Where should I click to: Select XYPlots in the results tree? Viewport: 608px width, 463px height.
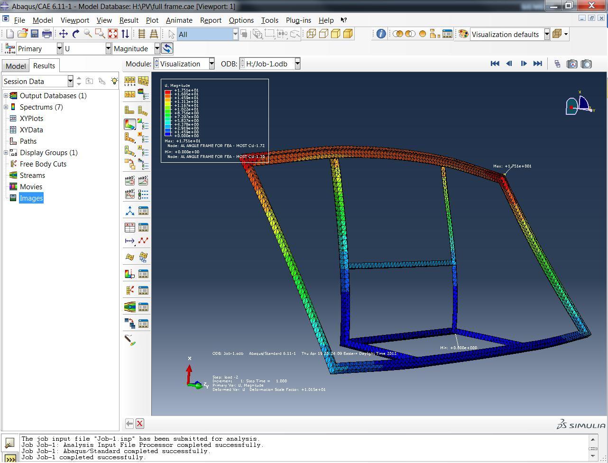pos(31,119)
